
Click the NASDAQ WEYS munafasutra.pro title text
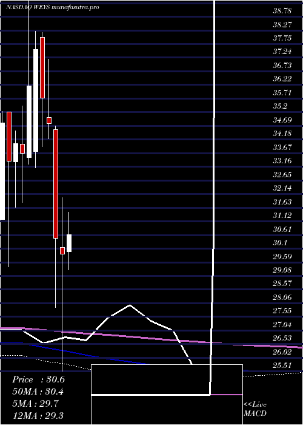(x=53, y=7)
